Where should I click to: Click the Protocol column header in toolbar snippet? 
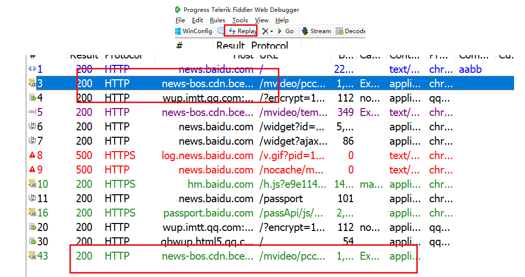(269, 45)
